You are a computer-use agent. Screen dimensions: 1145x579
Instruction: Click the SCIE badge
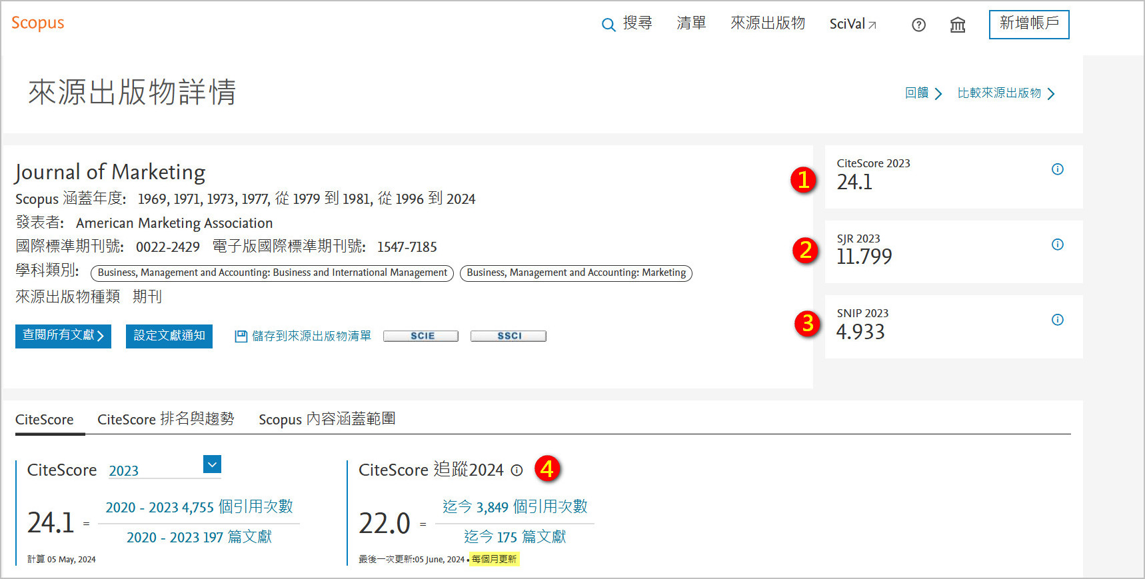pos(421,336)
